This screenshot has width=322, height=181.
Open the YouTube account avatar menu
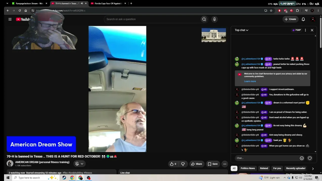click(313, 19)
